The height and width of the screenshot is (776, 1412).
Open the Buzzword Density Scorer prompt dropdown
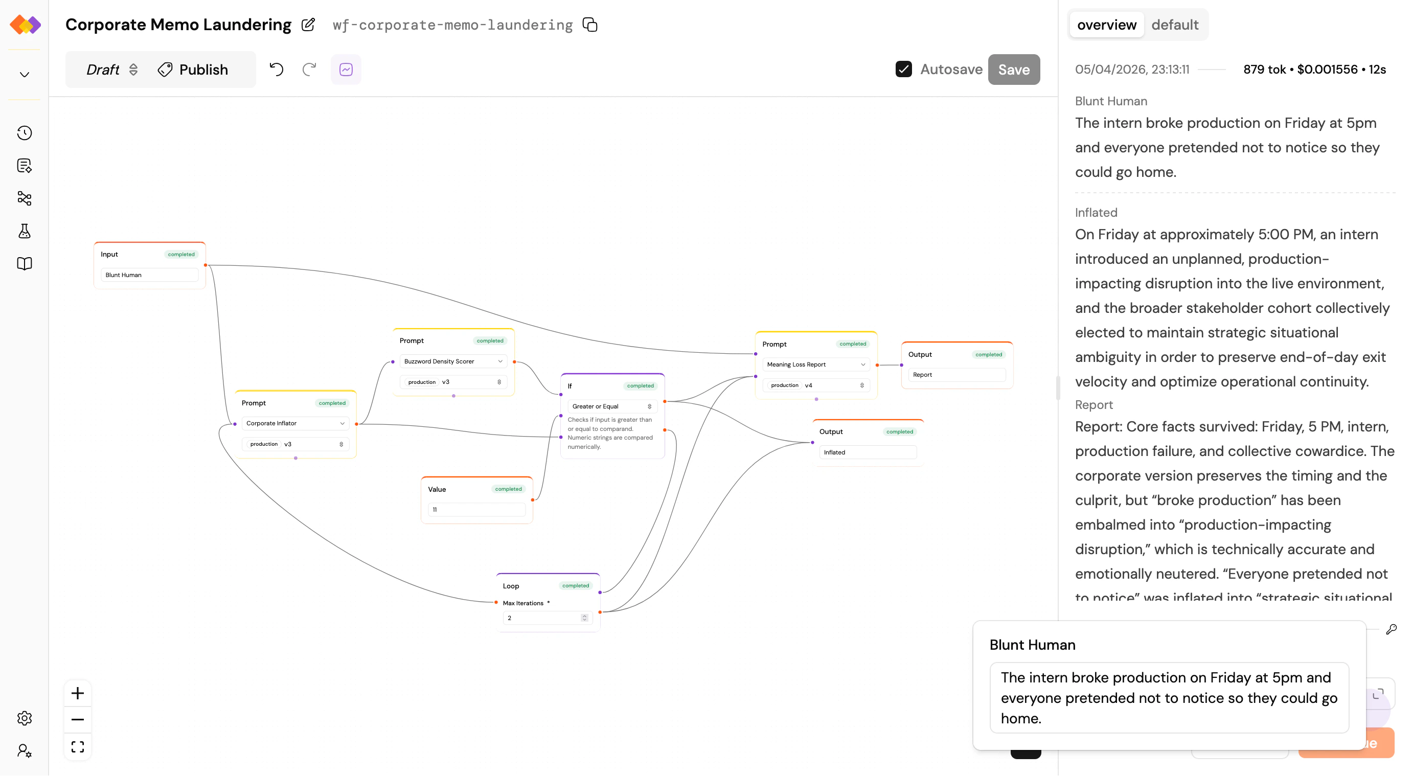pos(453,362)
